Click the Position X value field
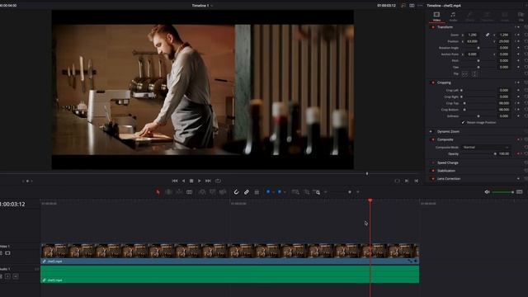Viewport: 528px width, 297px height. pos(473,41)
